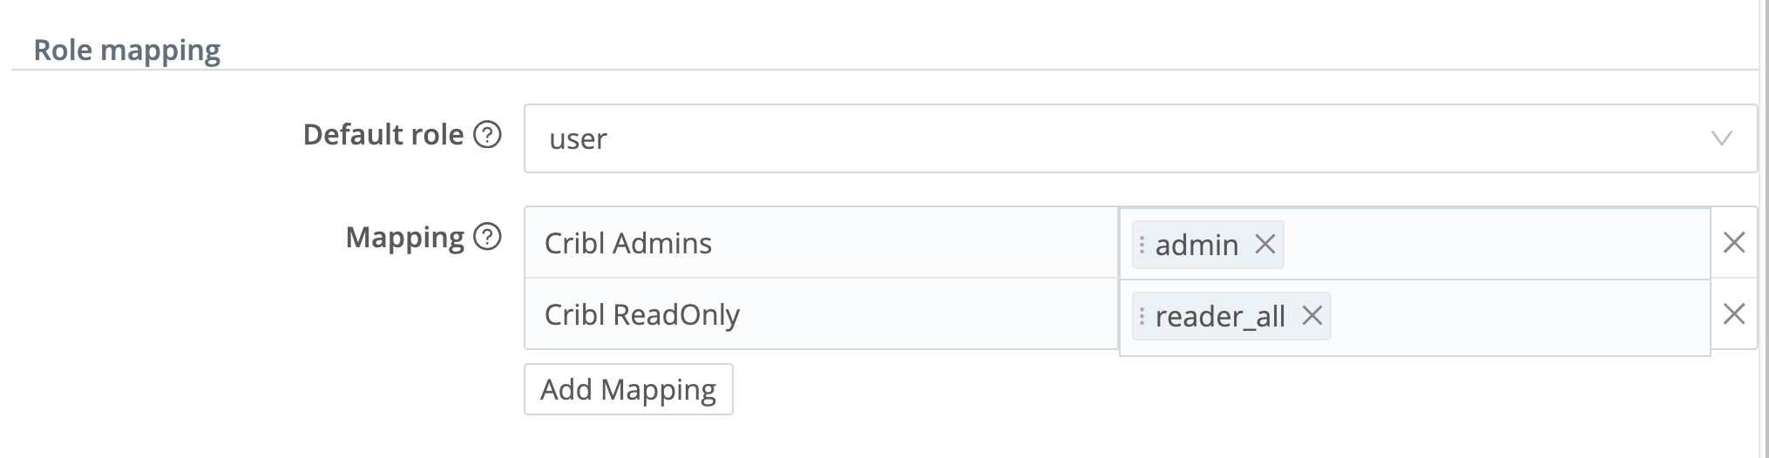Viewport: 1769px width, 458px height.
Task: Click the Default role help icon
Action: (487, 135)
